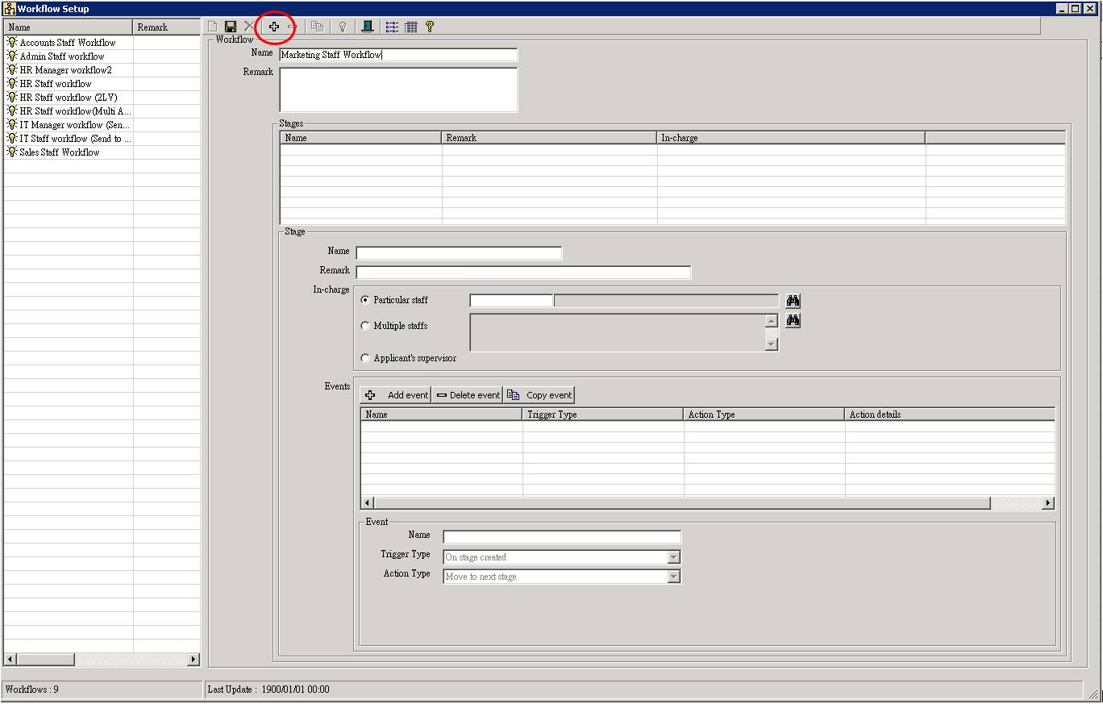Screen dimensions: 1103x704
Task: Click Stages table In-charge column header
Action: pyautogui.click(x=791, y=138)
